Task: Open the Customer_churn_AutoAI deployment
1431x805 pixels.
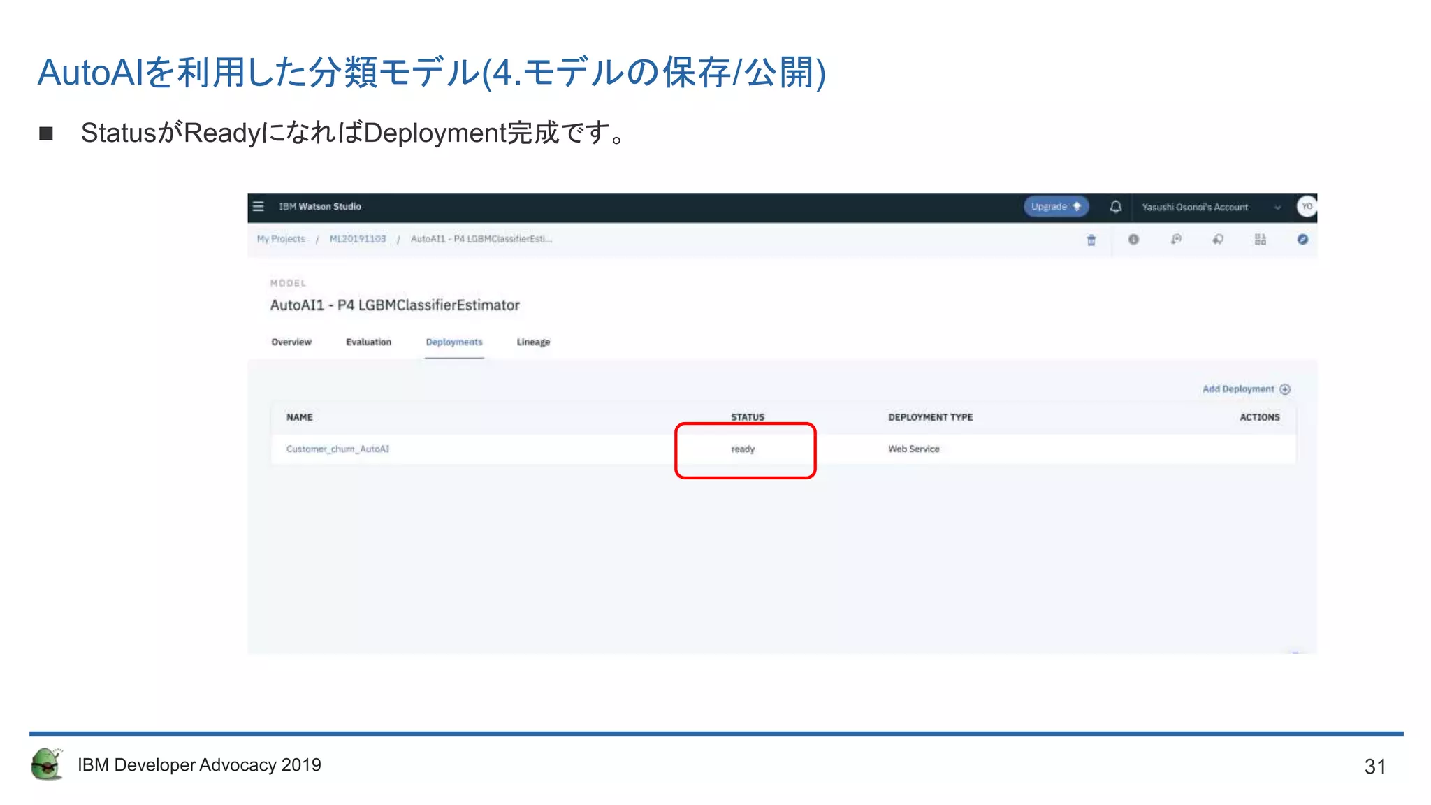Action: [x=337, y=449]
